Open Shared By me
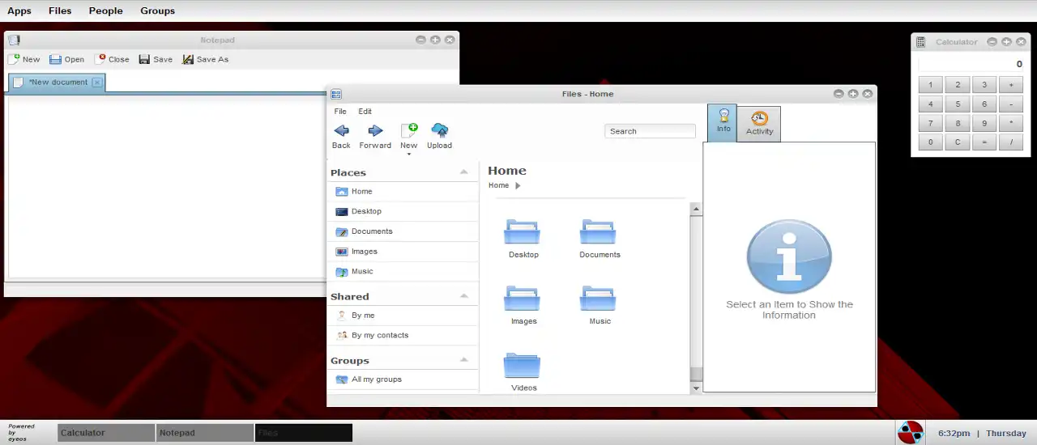The image size is (1037, 445). pyautogui.click(x=403, y=316)
